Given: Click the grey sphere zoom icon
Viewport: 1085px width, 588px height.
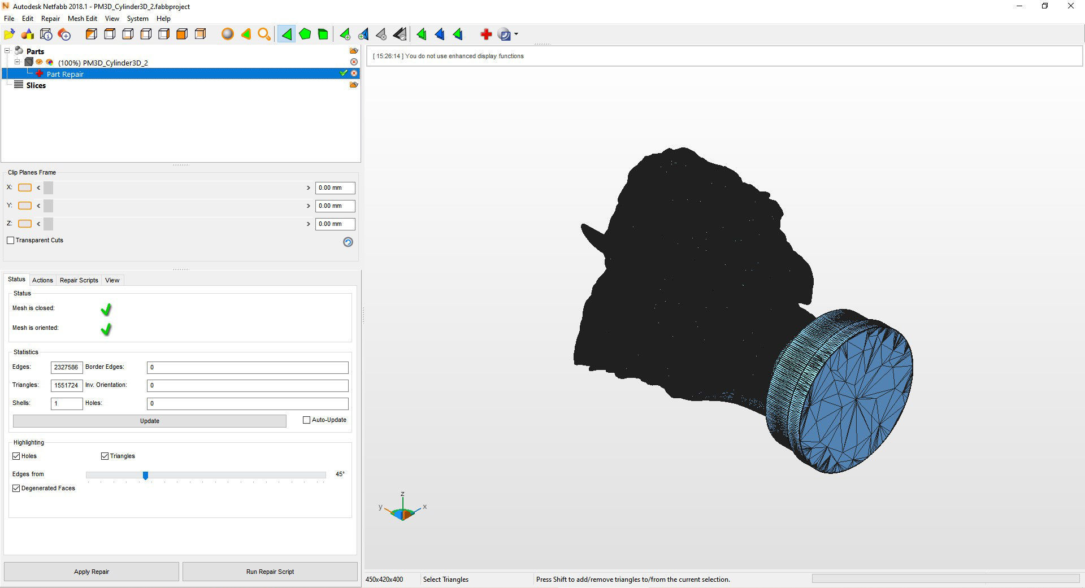Looking at the screenshot, I should click(x=227, y=34).
